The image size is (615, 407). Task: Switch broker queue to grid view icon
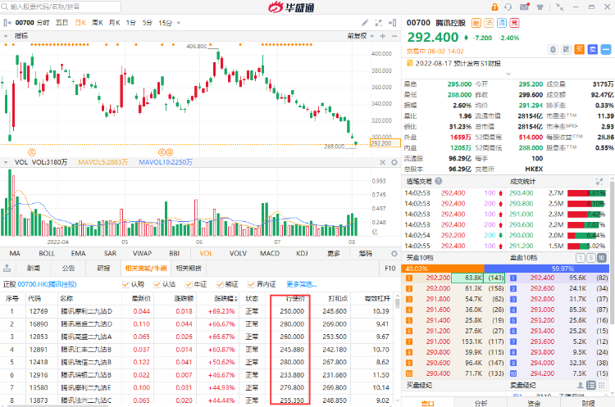[602, 385]
